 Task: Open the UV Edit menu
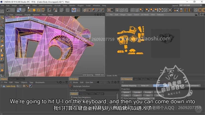57,5
